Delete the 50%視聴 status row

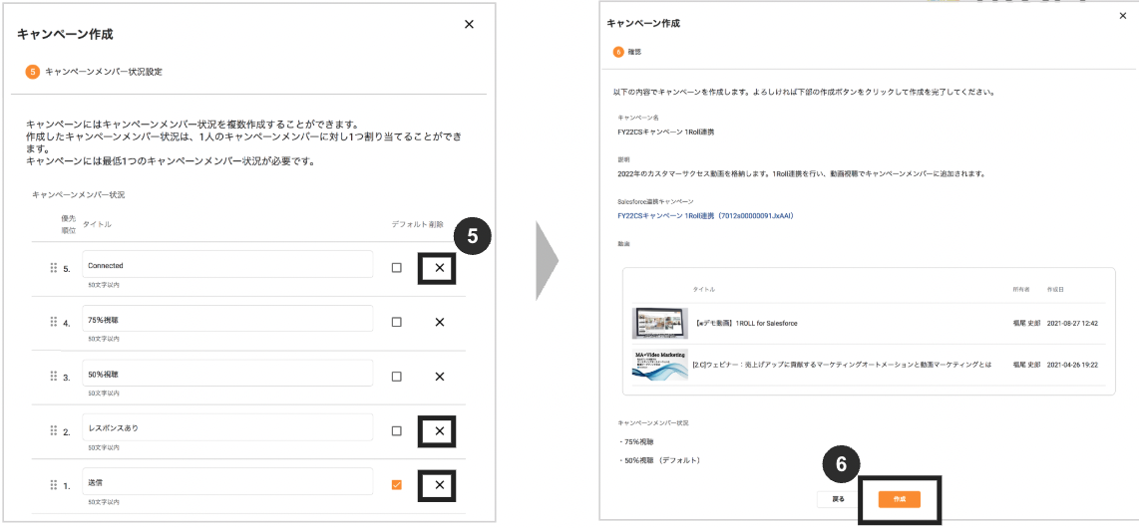(x=439, y=377)
